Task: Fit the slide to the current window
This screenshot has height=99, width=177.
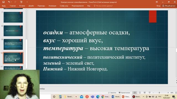Action: [x=176, y=93]
